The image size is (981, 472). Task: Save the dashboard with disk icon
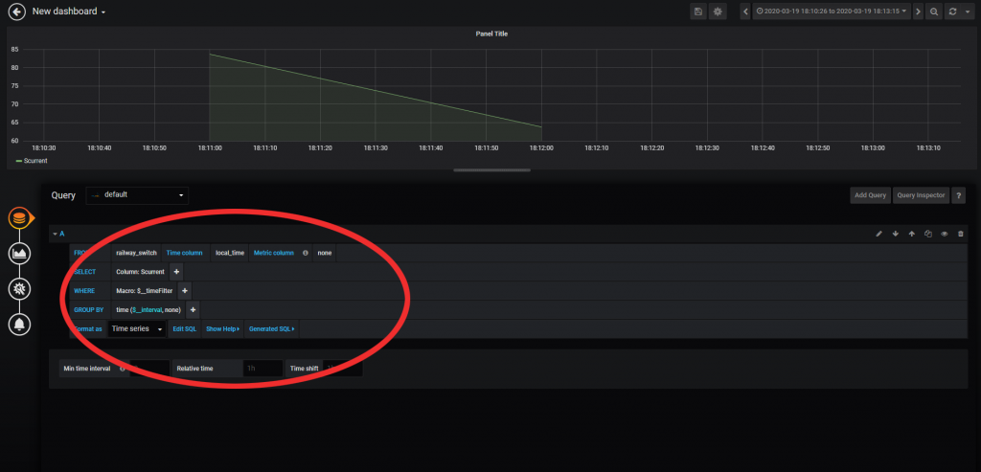click(x=698, y=11)
